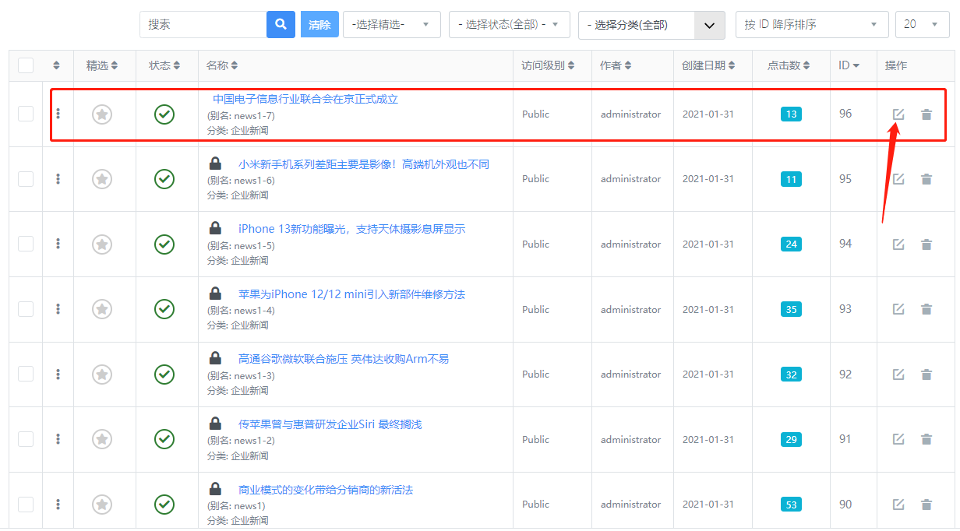The height and width of the screenshot is (531, 960).
Task: Delete the article with ID 95
Action: point(926,179)
